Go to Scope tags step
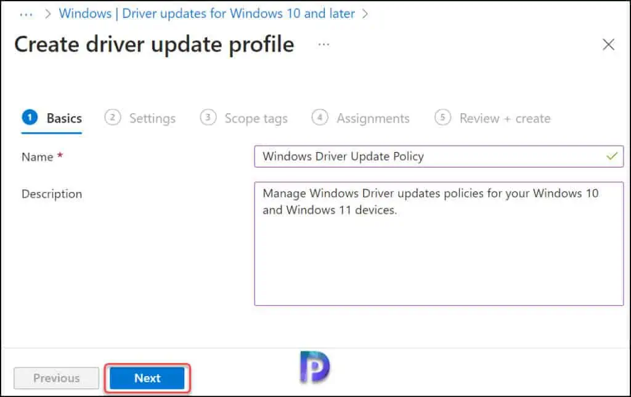631x397 pixels. click(x=244, y=118)
